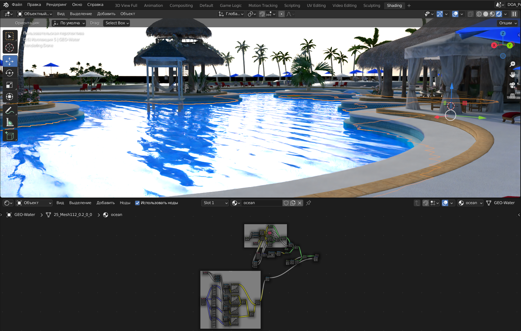Open the Object Mode dropdown in 3D viewport
This screenshot has height=331, width=521.
[x=35, y=14]
